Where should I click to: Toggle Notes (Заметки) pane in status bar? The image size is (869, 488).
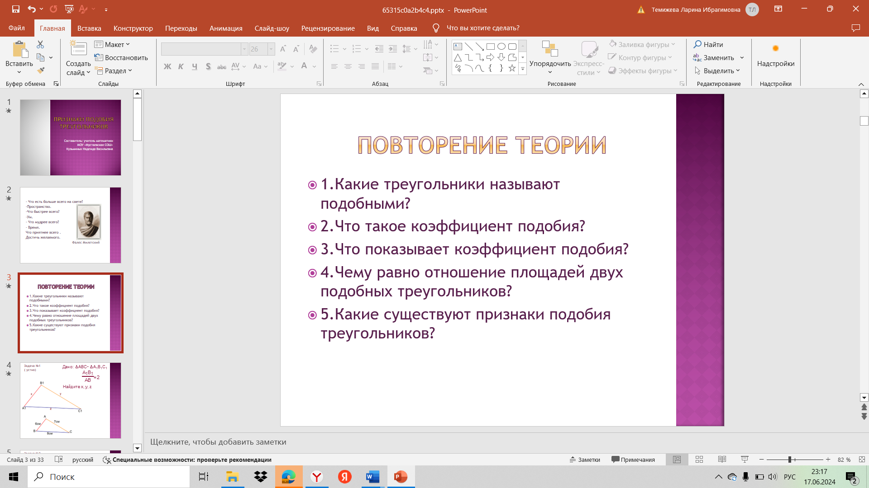click(x=585, y=460)
